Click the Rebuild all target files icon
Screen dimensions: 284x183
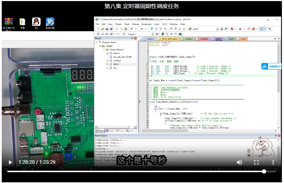click(107, 34)
